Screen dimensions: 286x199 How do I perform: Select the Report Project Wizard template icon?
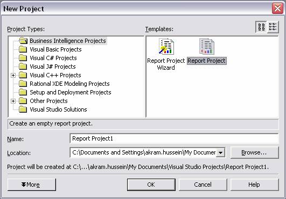pyautogui.click(x=166, y=46)
